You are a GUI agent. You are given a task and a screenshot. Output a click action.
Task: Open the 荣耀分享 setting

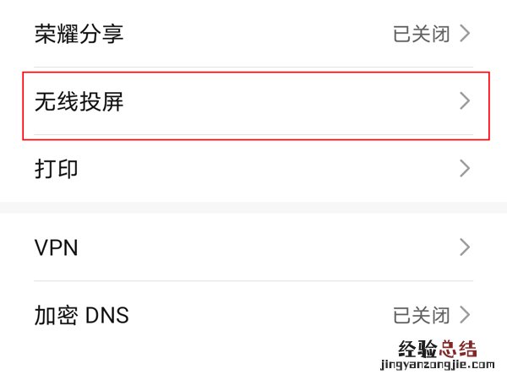pyautogui.click(x=79, y=35)
